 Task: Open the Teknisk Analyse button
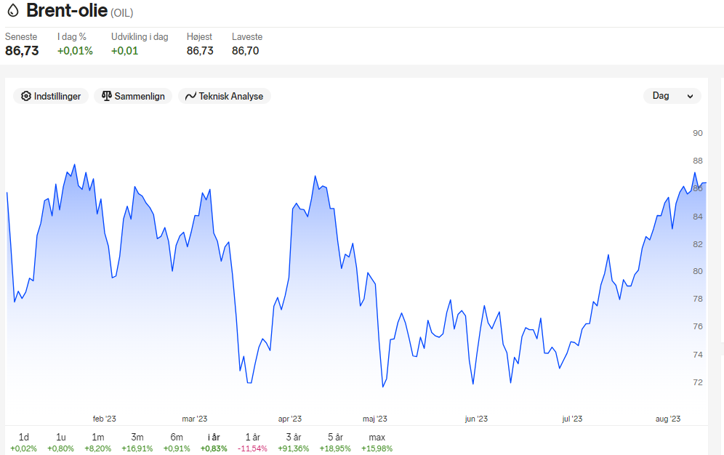point(225,96)
